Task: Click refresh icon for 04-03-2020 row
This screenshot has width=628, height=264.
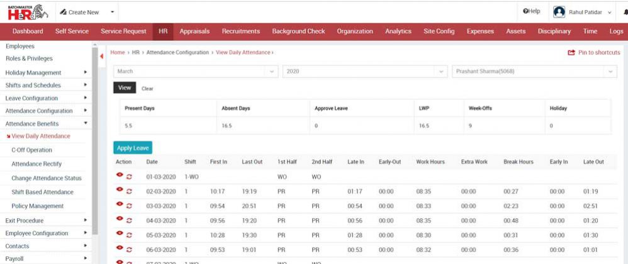Action: pyautogui.click(x=130, y=221)
